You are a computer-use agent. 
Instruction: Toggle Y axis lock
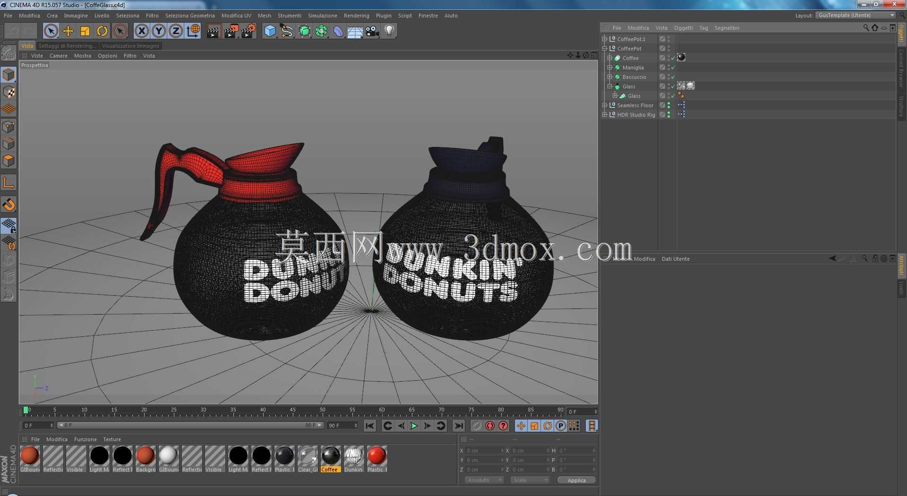pyautogui.click(x=159, y=31)
